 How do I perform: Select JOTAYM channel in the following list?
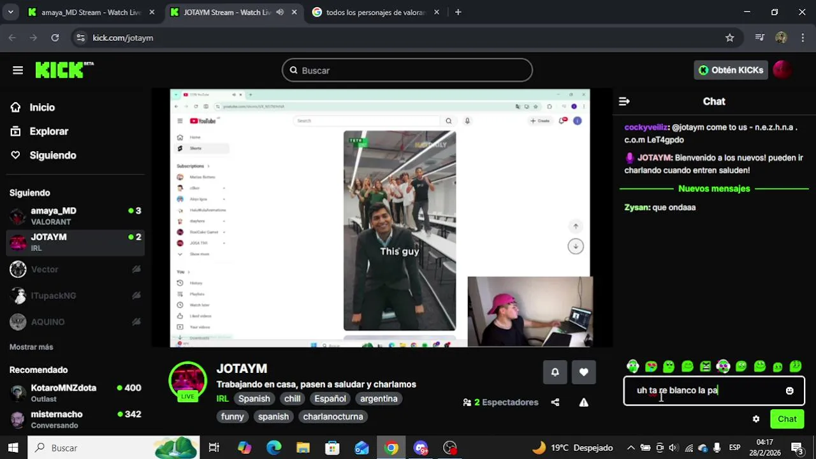click(x=75, y=242)
